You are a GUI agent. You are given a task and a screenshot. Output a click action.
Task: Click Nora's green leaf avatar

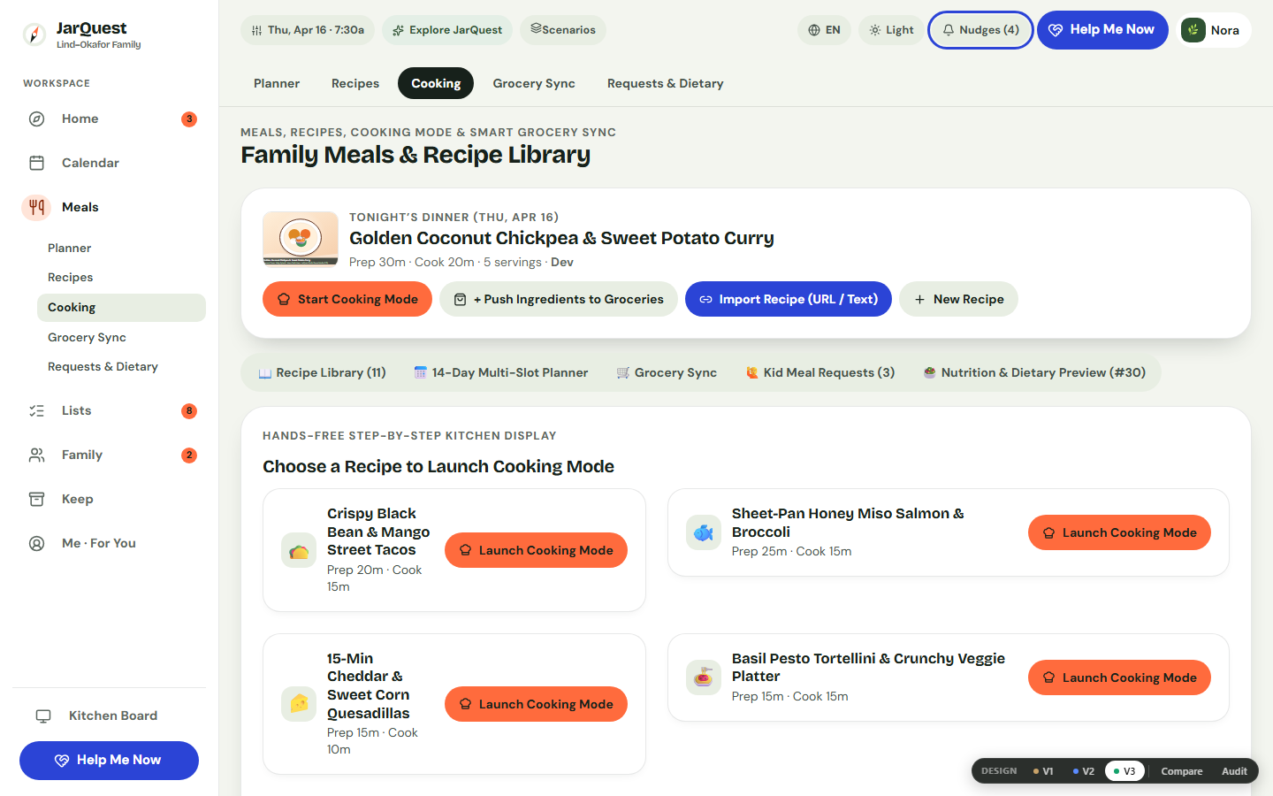point(1193,30)
